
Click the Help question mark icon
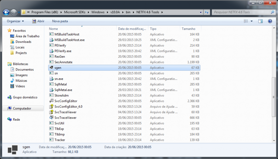click(x=270, y=21)
